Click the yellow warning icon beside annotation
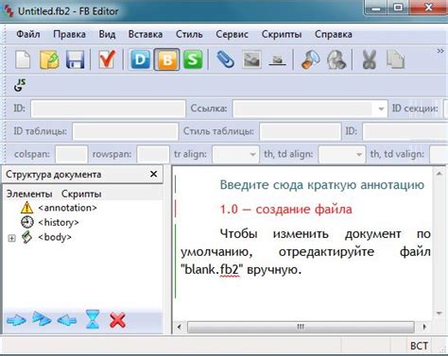Image resolution: width=448 pixels, height=356 pixels. (x=26, y=208)
